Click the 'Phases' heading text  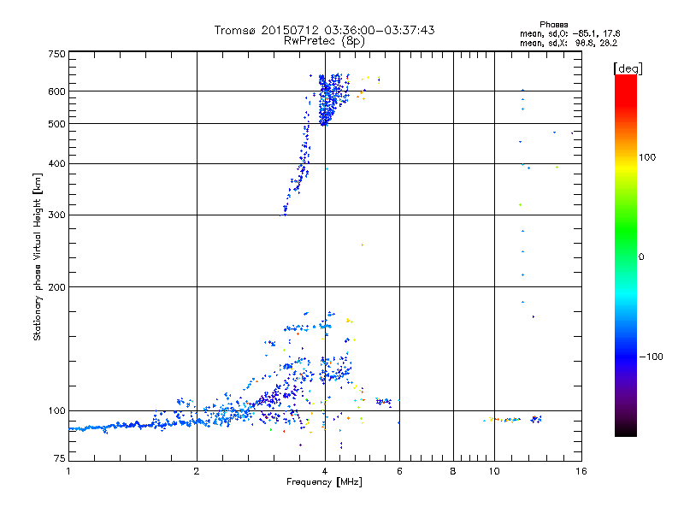tap(553, 25)
